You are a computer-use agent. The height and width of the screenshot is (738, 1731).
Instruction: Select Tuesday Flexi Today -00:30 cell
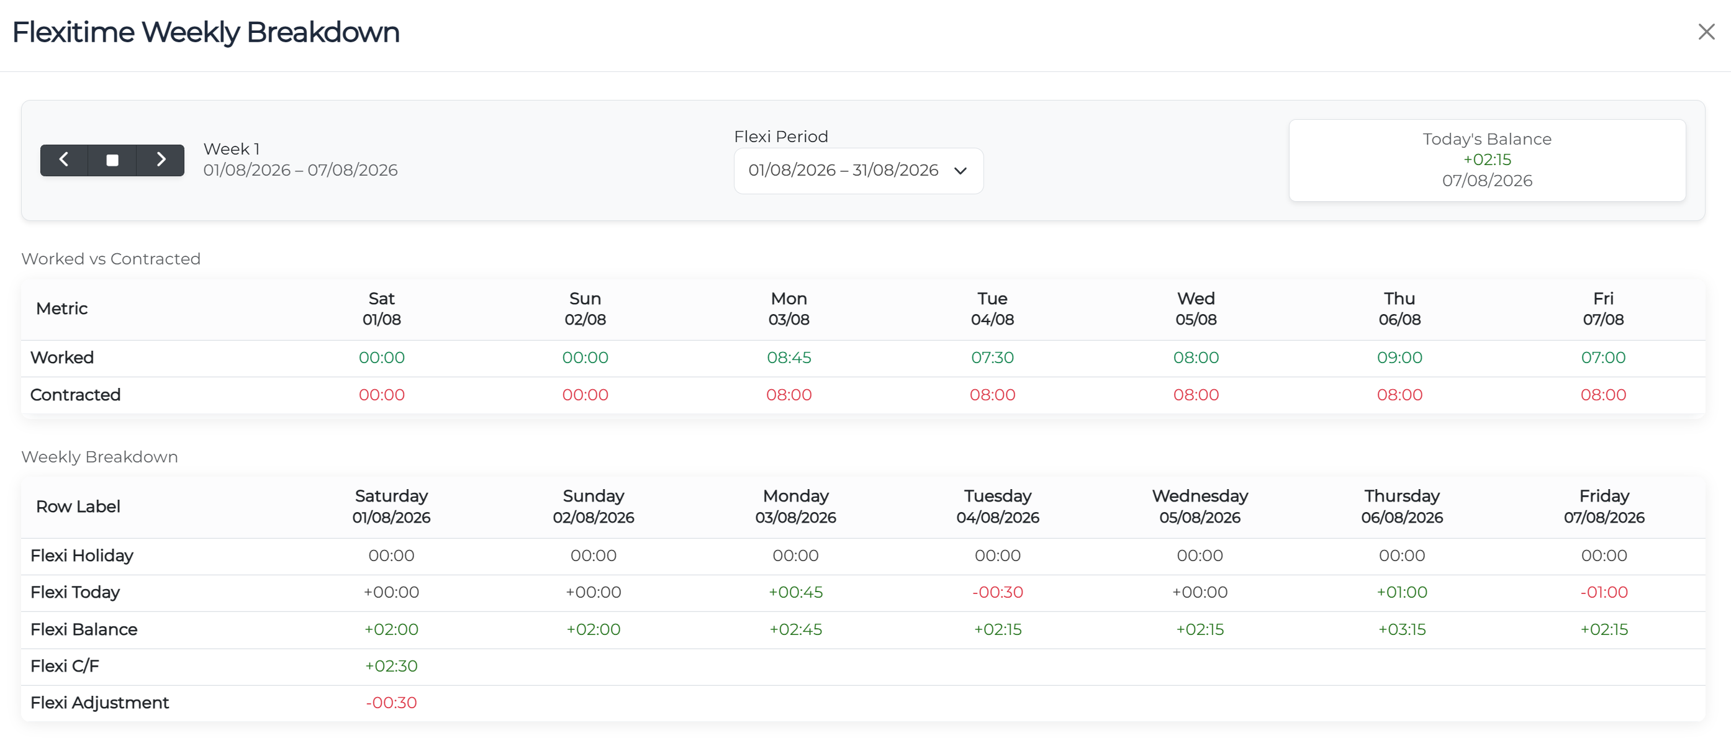pyautogui.click(x=997, y=592)
